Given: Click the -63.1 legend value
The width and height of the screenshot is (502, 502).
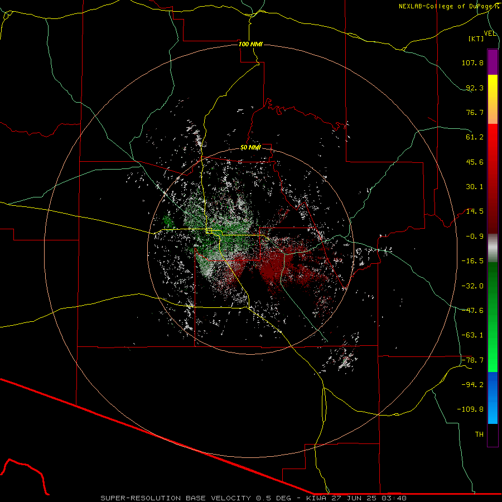Looking at the screenshot, I should click(x=472, y=335).
